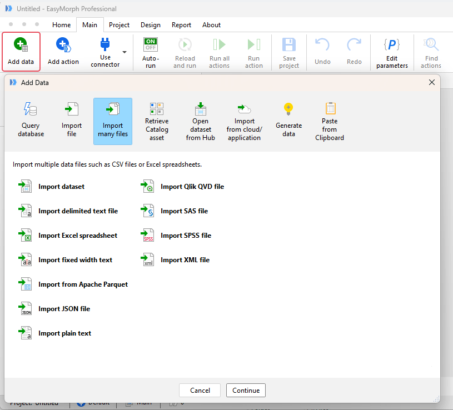Open the Design tab
The image size is (453, 410).
[151, 25]
